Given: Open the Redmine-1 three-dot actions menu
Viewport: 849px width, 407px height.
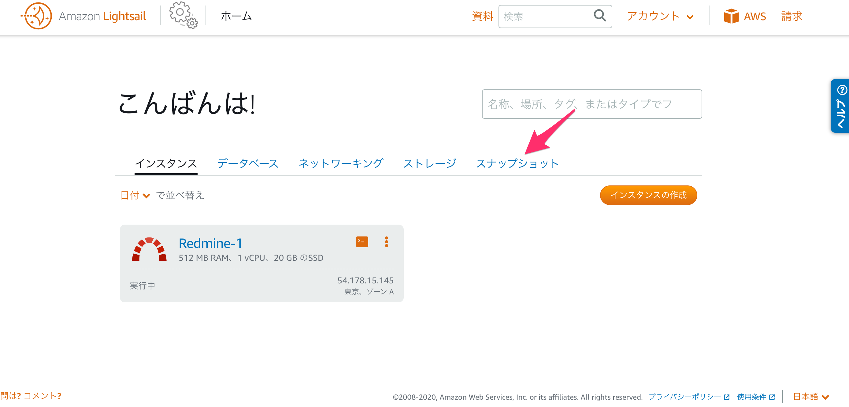Looking at the screenshot, I should pyautogui.click(x=386, y=241).
